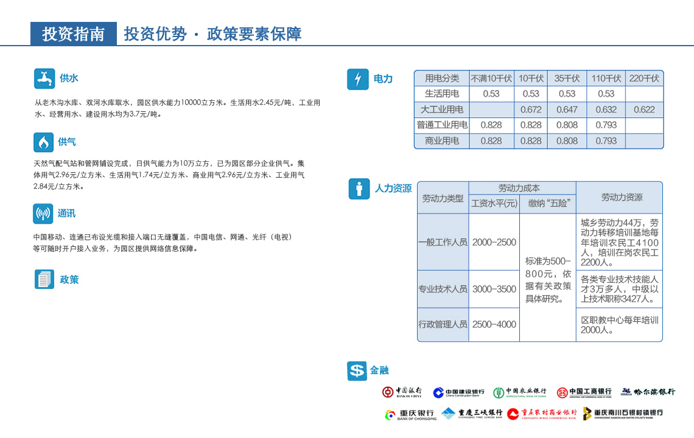694x438 pixels.
Task: Click the electricity lightning bolt icon
Action: click(x=358, y=79)
